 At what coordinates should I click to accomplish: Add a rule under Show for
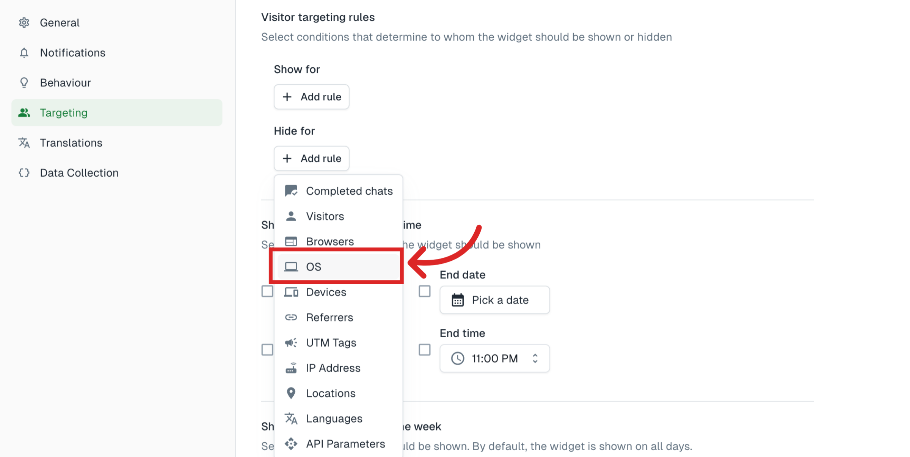coord(311,97)
